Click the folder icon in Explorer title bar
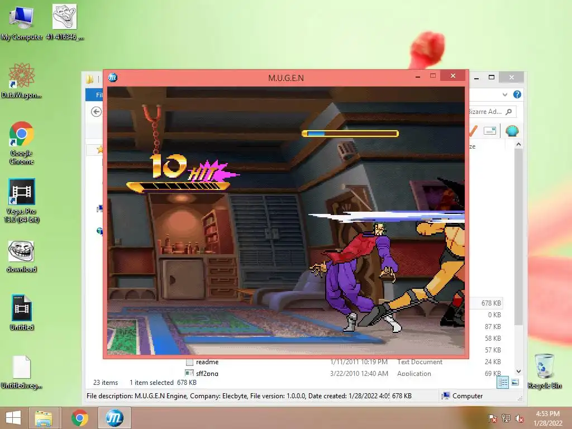572x429 pixels. click(x=90, y=78)
